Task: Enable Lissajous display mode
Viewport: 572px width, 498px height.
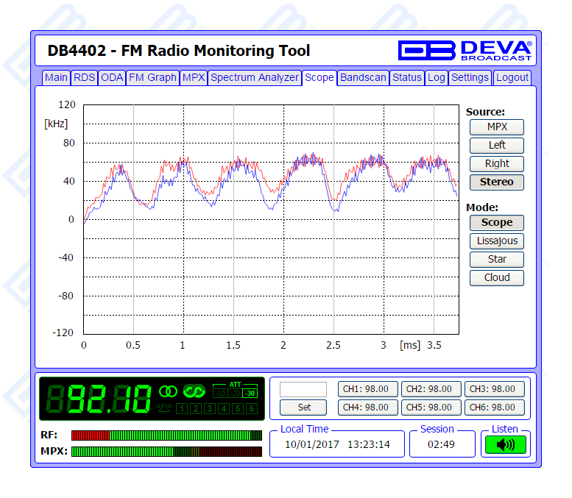Action: pyautogui.click(x=496, y=241)
